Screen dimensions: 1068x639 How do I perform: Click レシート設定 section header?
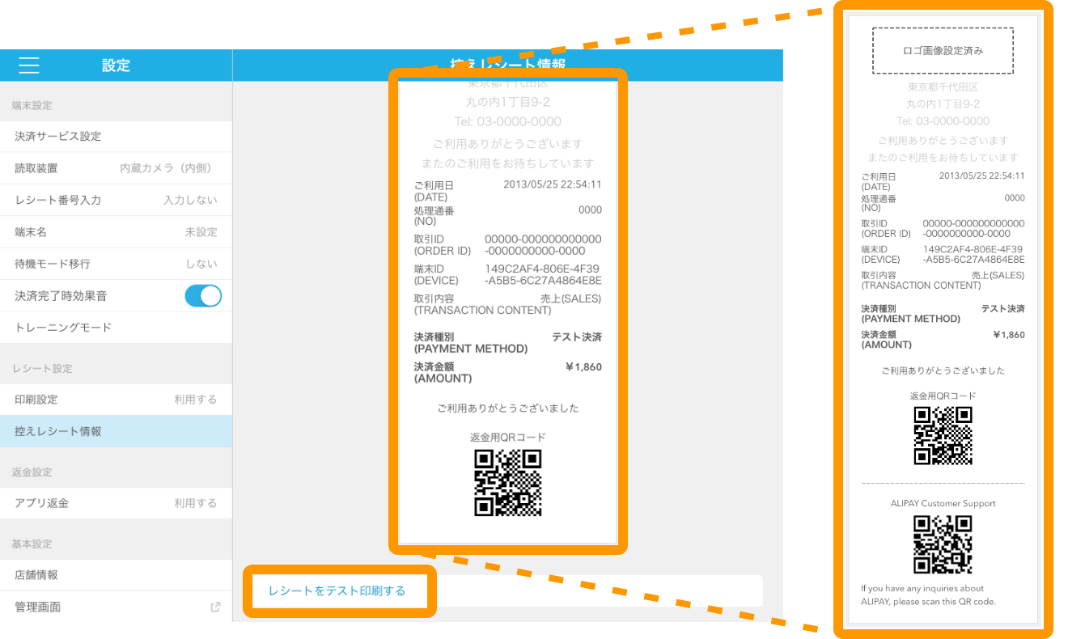(x=42, y=368)
